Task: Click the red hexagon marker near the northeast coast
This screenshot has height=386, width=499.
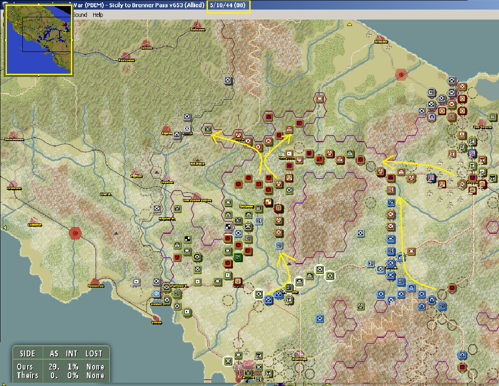Action: (x=401, y=75)
